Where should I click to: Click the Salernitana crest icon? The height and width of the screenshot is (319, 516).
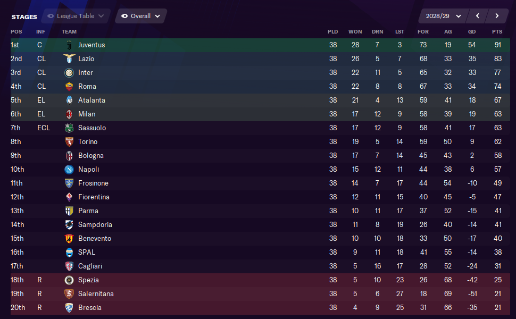pos(69,293)
